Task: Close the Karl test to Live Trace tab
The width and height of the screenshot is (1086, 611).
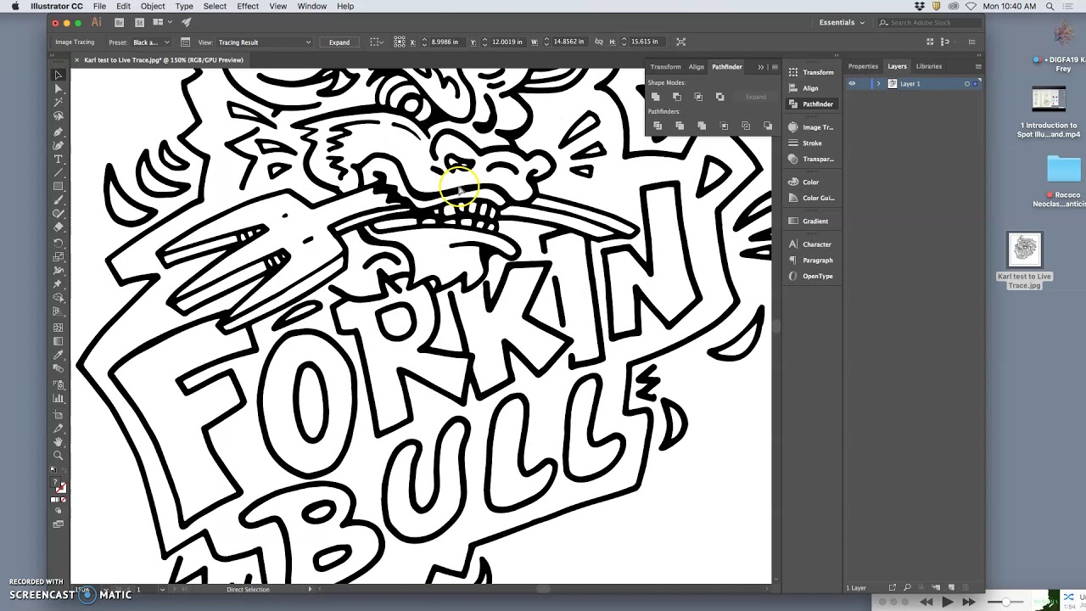Action: pos(76,60)
